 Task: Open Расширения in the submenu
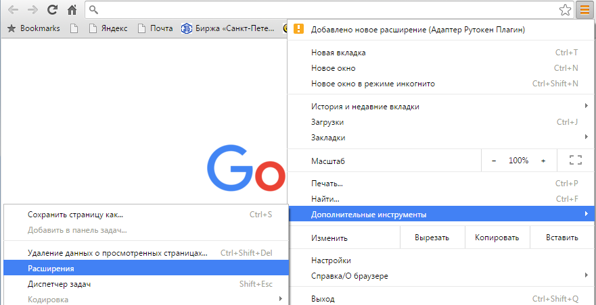pyautogui.click(x=146, y=268)
